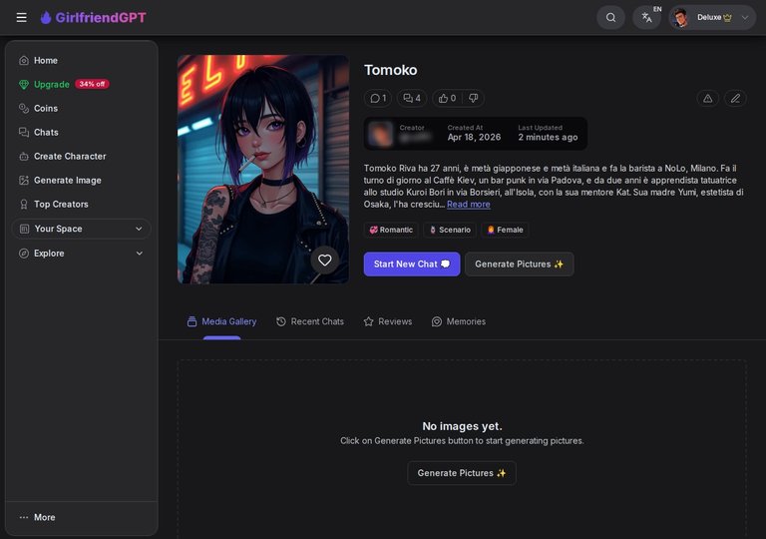Click the 34% off badge

pos(92,84)
